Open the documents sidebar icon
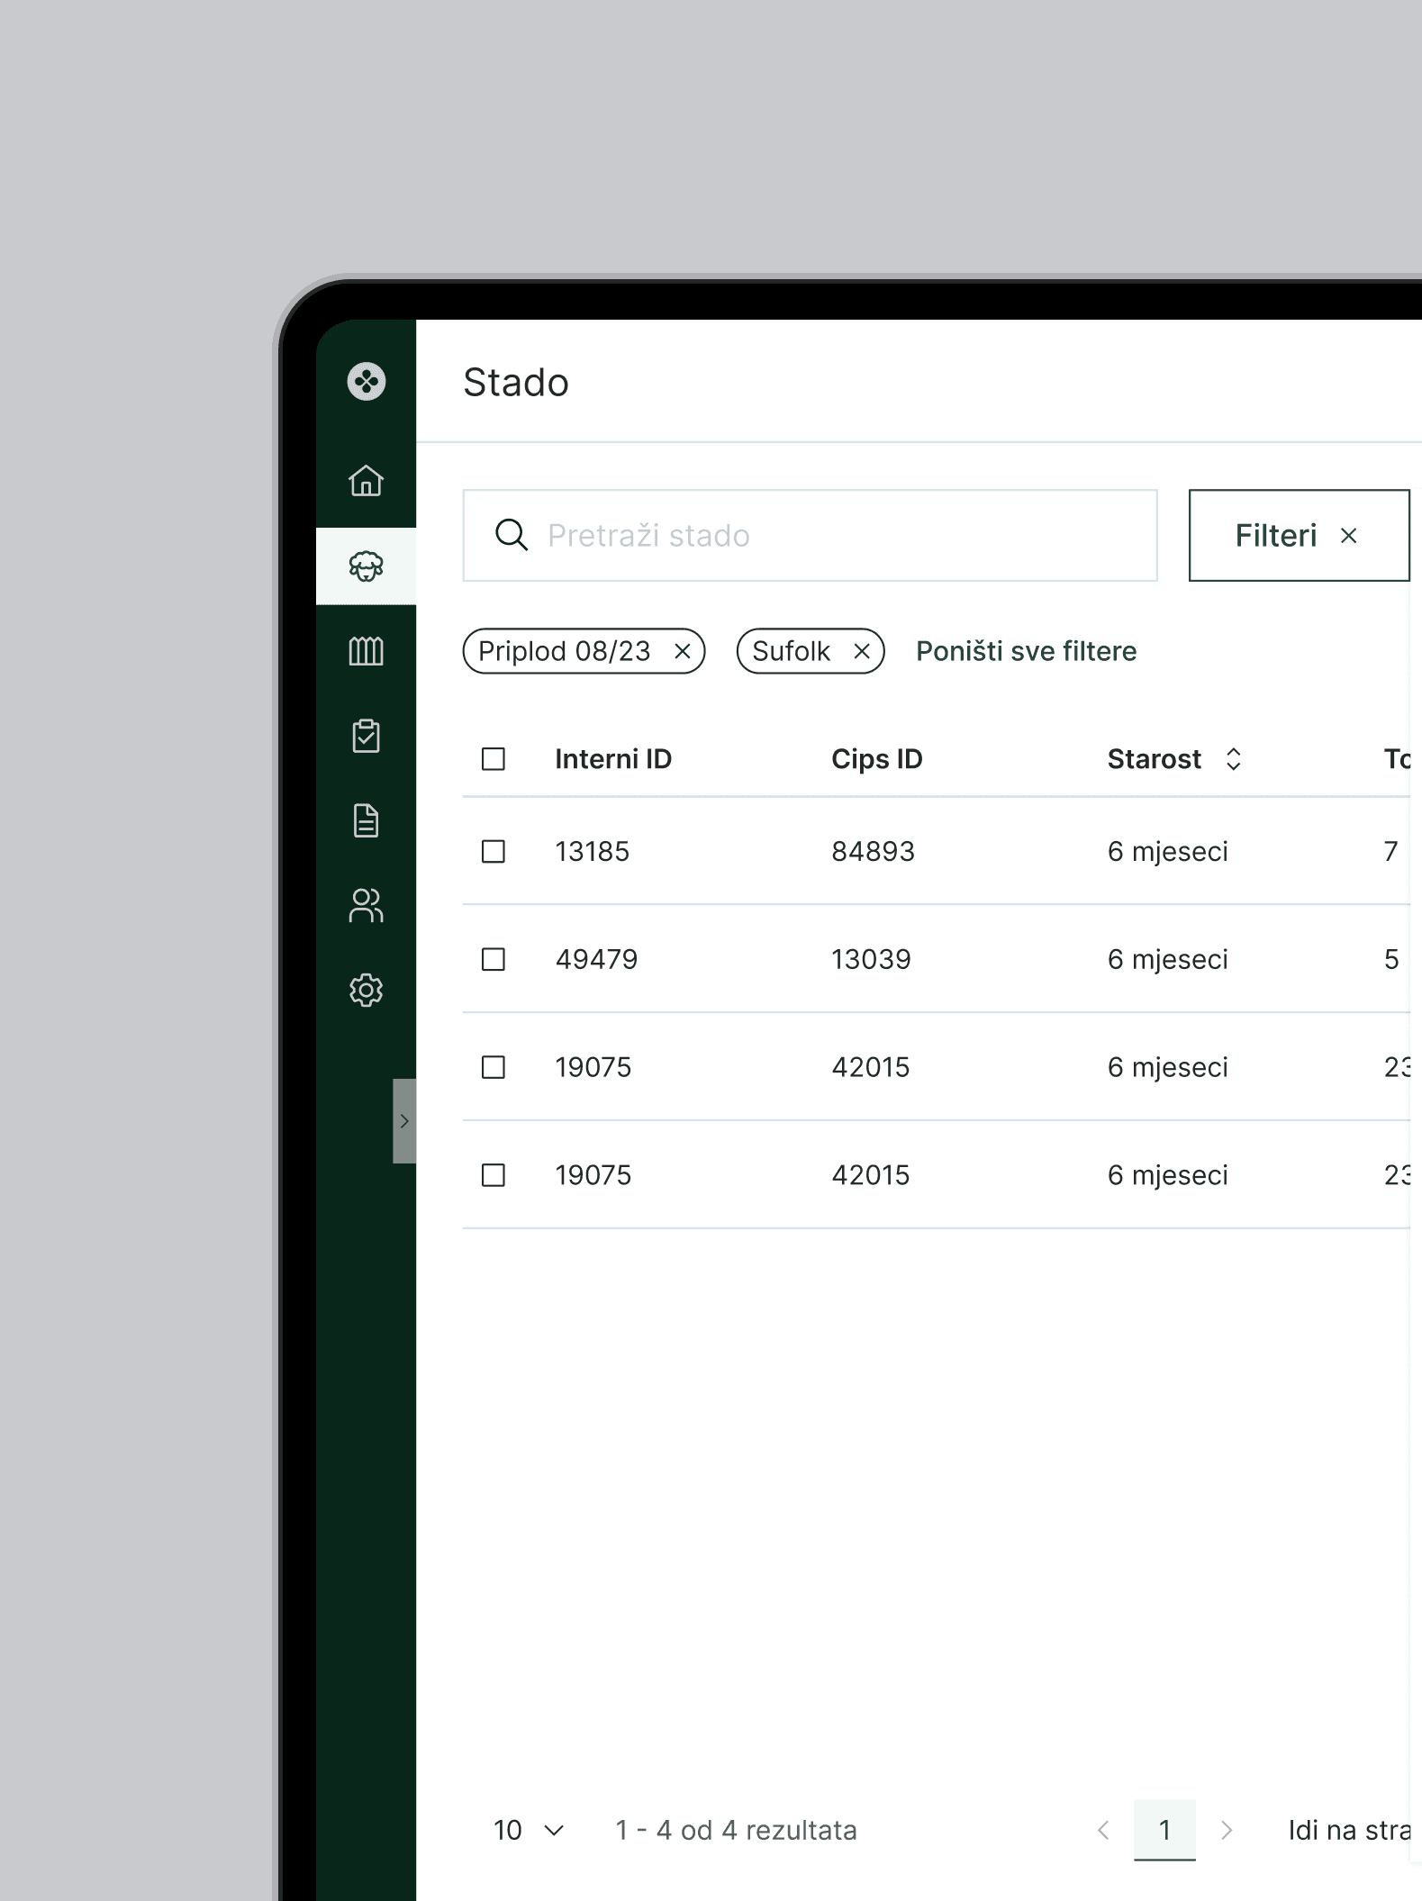Screen dimensions: 1422x1901 (366, 820)
